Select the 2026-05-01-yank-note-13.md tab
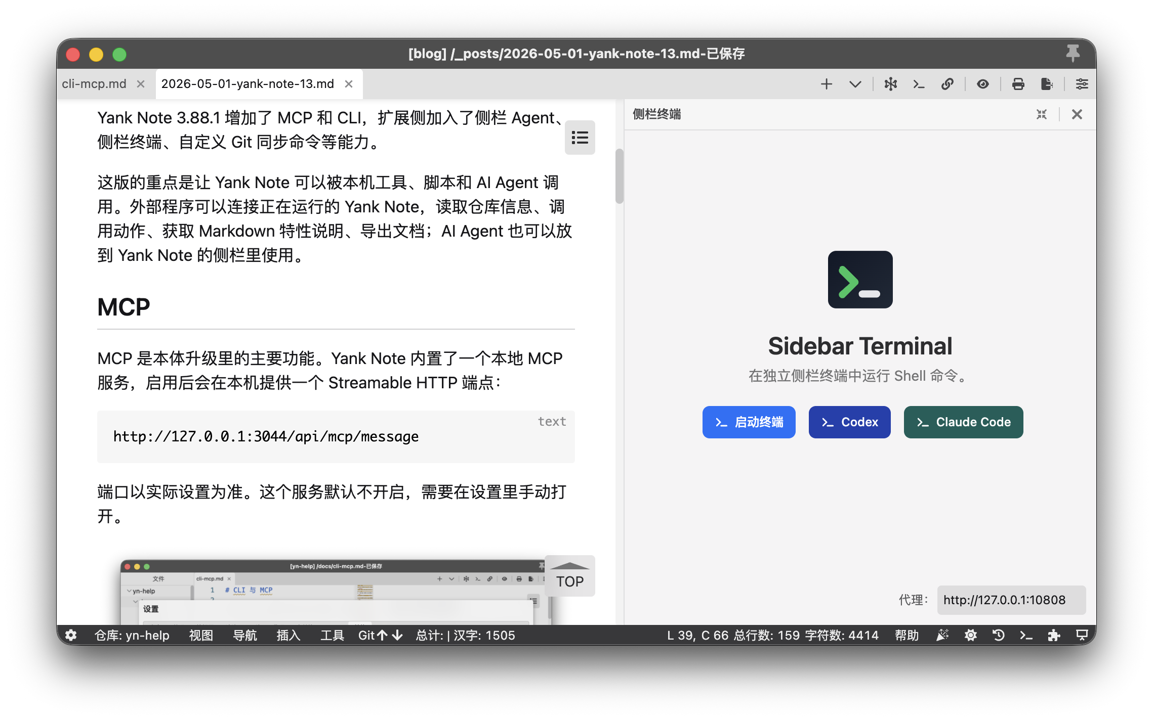 pos(248,84)
